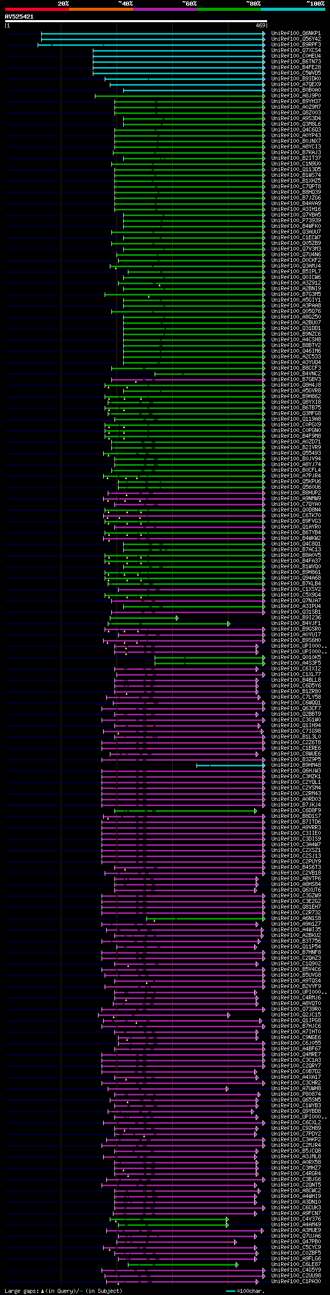Image resolution: width=330 pixels, height=1295 pixels.
Task: Select label UniRef100_C6CUK3
Action: (296, 1208)
